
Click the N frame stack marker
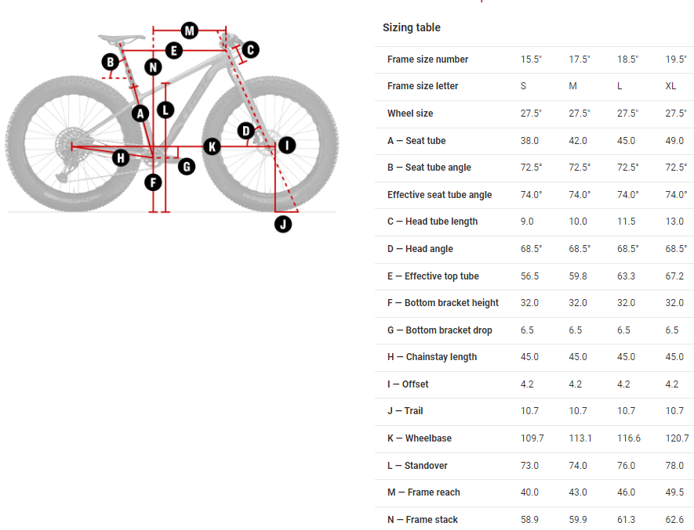pyautogui.click(x=153, y=67)
